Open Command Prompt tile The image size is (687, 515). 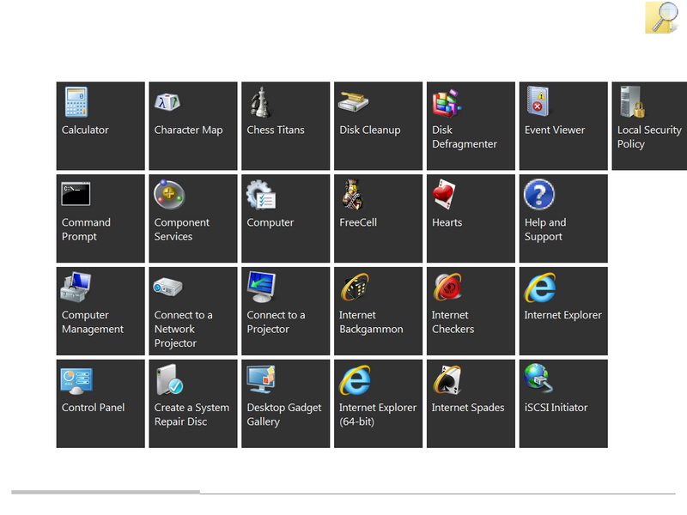(100, 218)
